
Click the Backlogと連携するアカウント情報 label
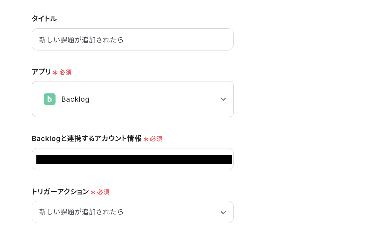click(87, 139)
